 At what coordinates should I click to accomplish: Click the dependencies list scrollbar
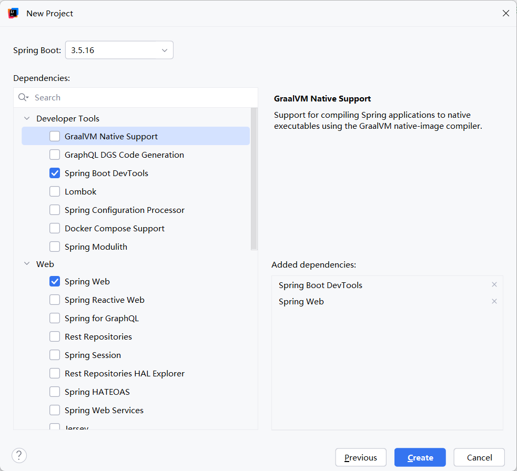[x=254, y=179]
